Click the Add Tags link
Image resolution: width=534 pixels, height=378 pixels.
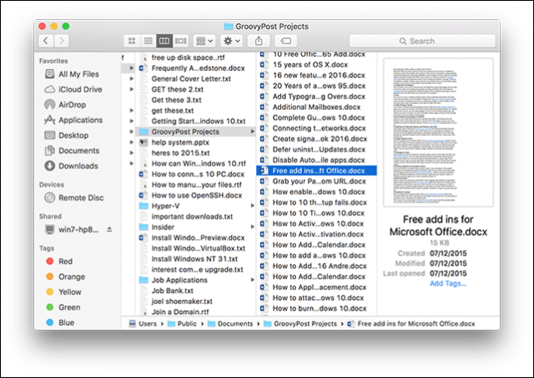448,283
